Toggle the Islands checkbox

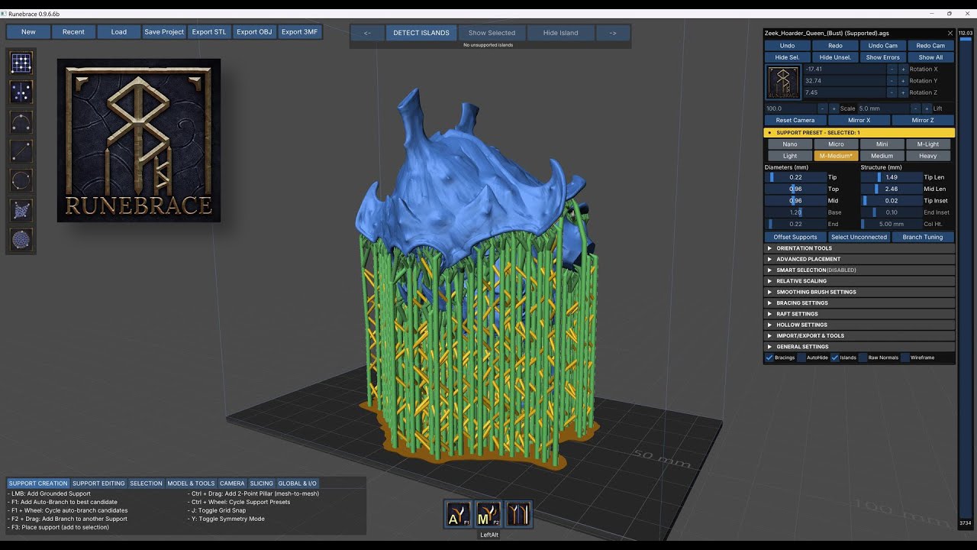(835, 357)
